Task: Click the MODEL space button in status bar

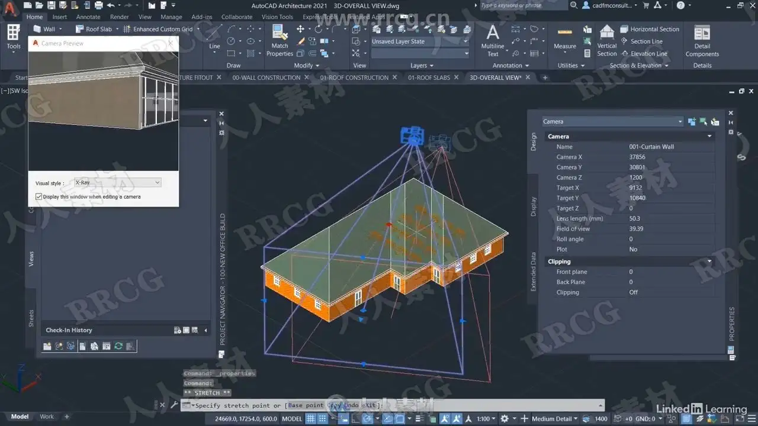Action: click(x=292, y=419)
